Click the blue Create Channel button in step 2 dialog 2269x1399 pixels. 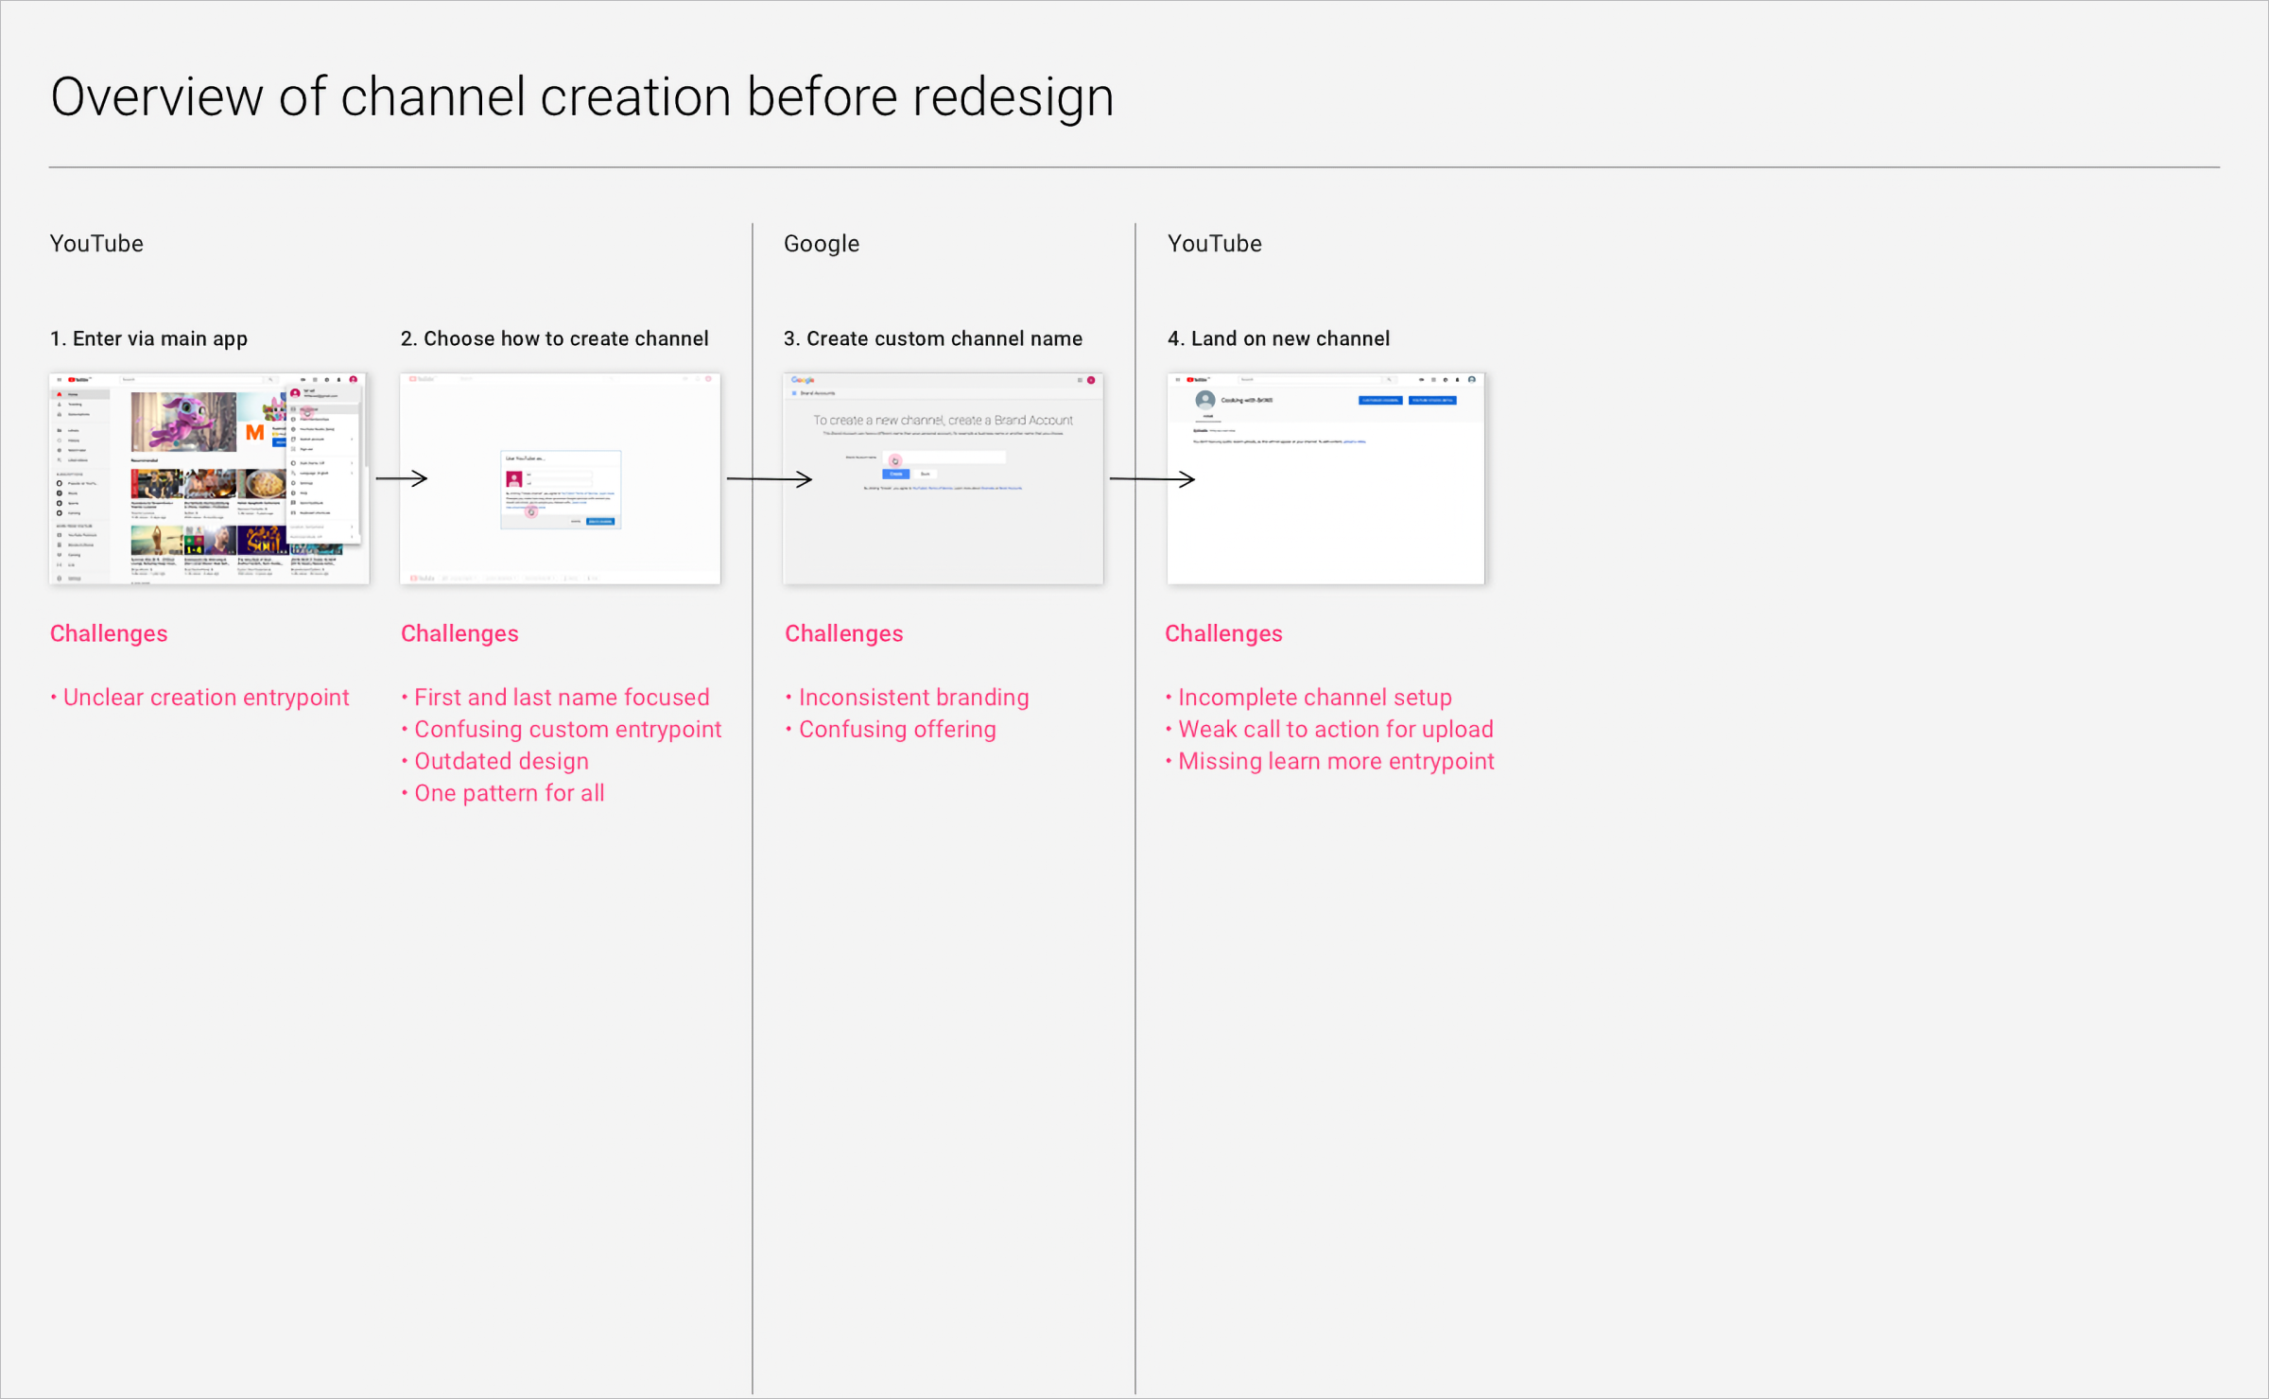coord(600,521)
